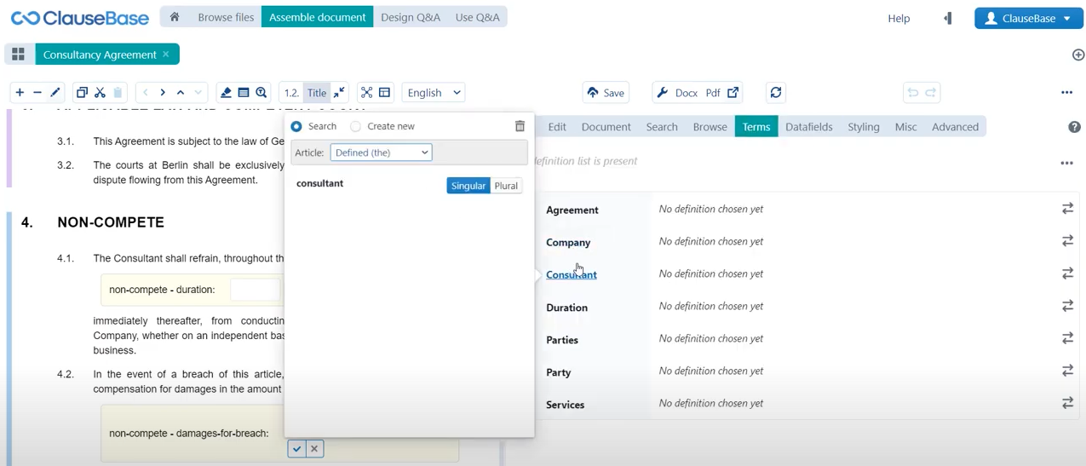Expand the ClauseBase user account menu
The image size is (1086, 466).
pyautogui.click(x=1028, y=18)
